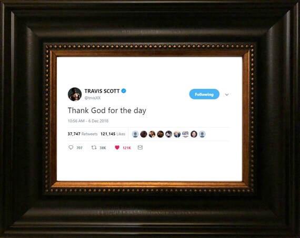Click the TRAVIS SCOTT display name
This screenshot has width=300, height=238.
coord(102,91)
